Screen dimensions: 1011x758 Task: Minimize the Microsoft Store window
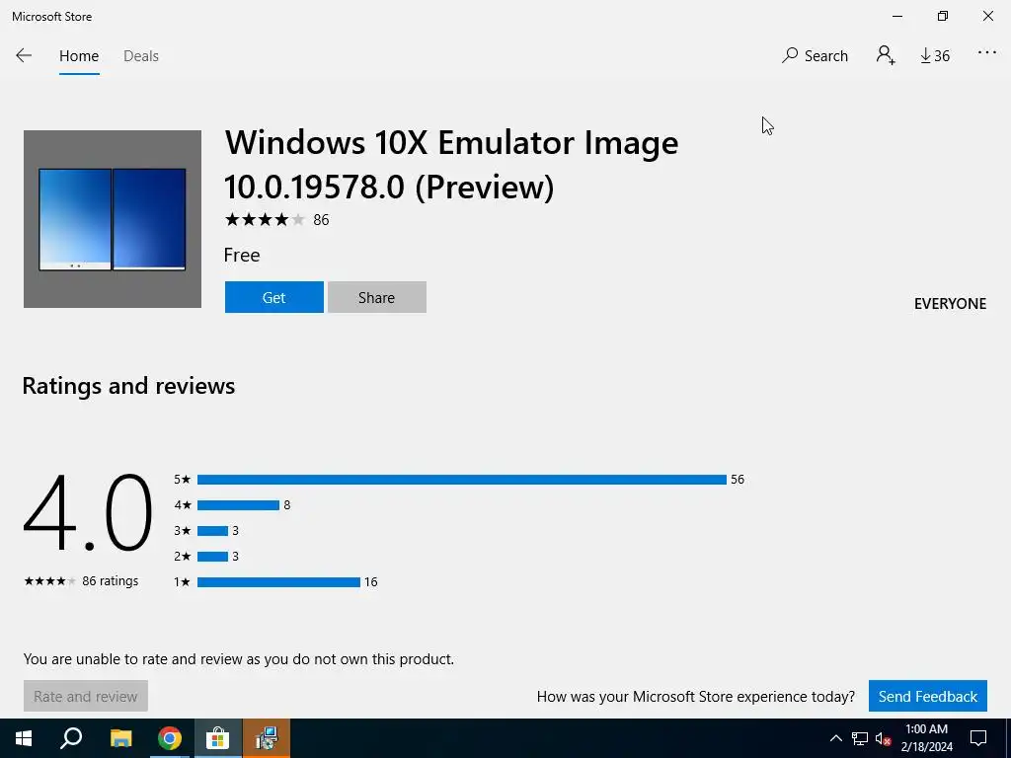[x=897, y=16]
